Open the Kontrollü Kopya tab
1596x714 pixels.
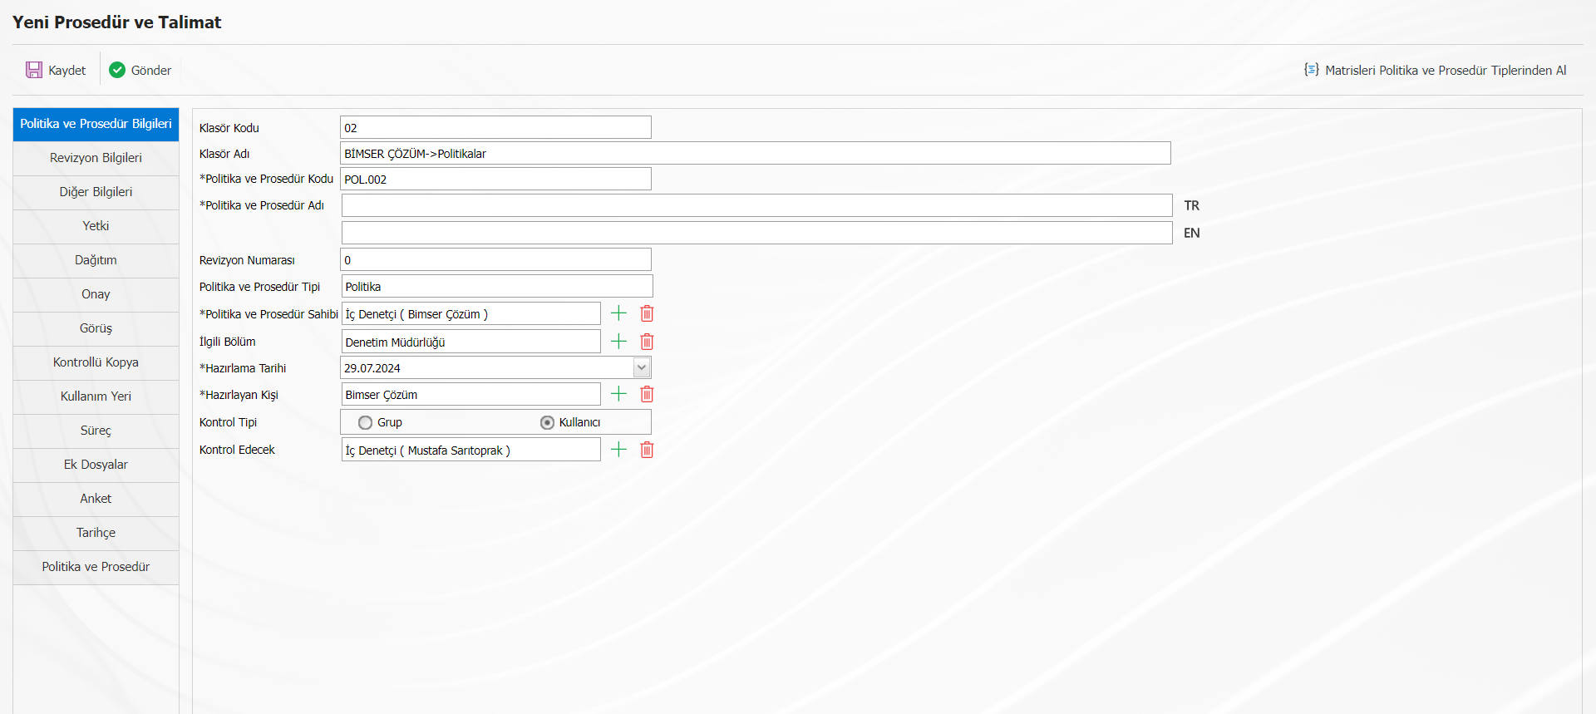[96, 362]
